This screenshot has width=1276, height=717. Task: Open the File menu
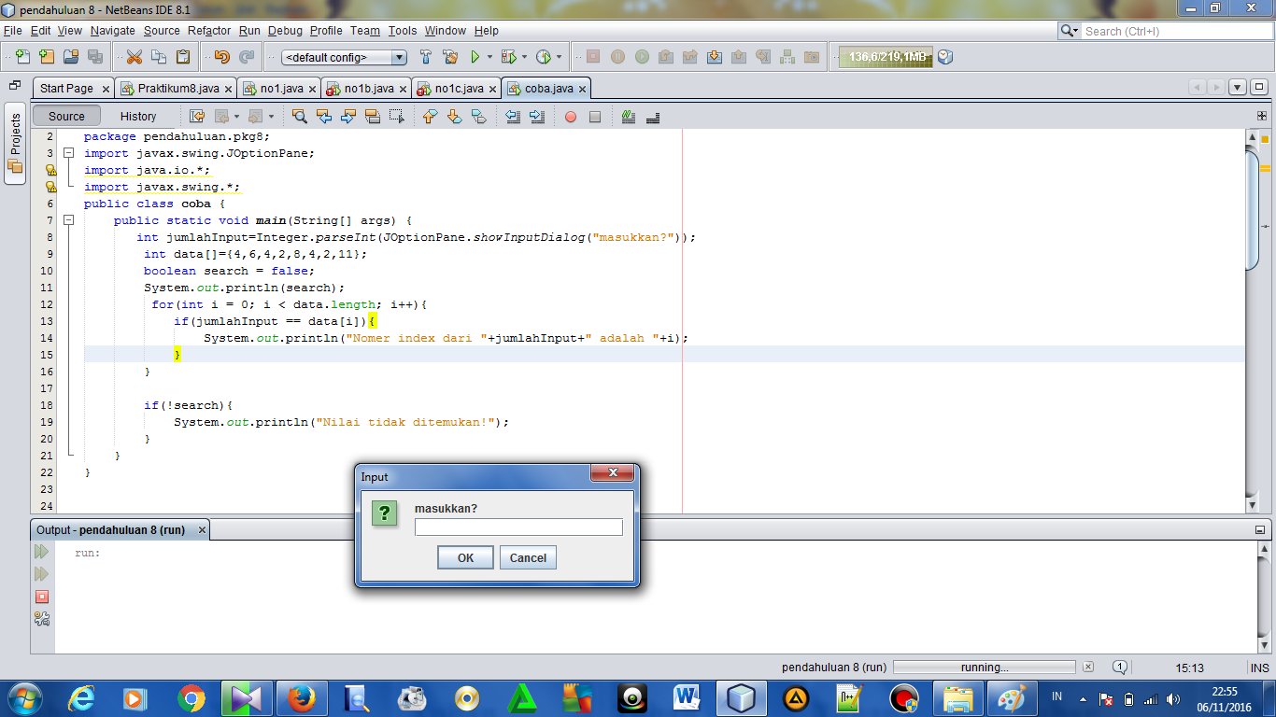pyautogui.click(x=13, y=31)
